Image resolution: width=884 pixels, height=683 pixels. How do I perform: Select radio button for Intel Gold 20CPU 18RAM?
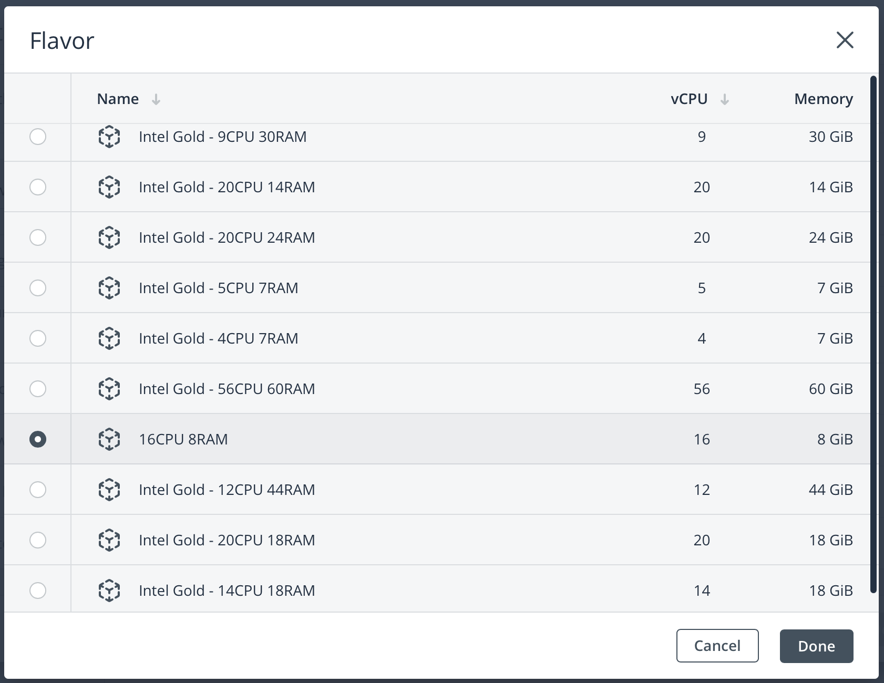click(38, 540)
